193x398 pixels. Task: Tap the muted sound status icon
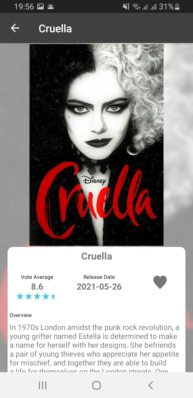126,7
